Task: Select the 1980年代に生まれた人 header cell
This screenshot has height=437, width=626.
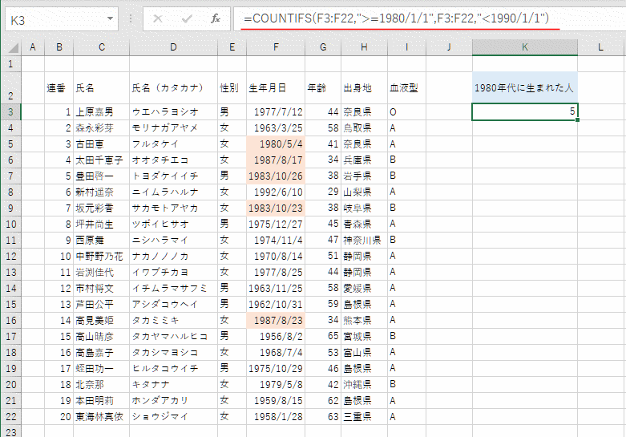Action: [524, 87]
